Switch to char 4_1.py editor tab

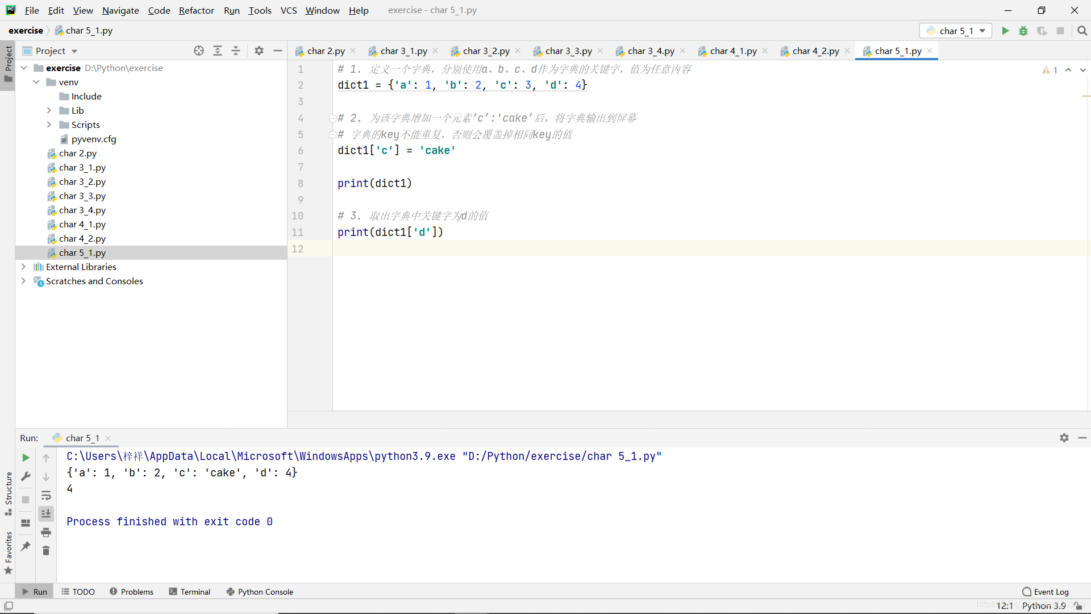click(733, 51)
